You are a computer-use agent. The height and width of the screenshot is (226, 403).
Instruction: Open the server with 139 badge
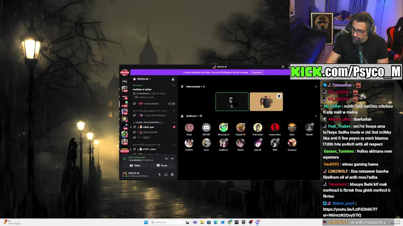click(x=125, y=126)
